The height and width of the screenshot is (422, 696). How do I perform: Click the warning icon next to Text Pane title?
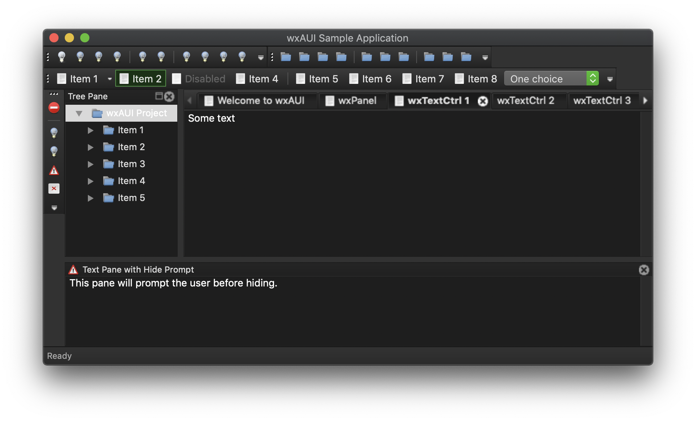click(x=72, y=270)
